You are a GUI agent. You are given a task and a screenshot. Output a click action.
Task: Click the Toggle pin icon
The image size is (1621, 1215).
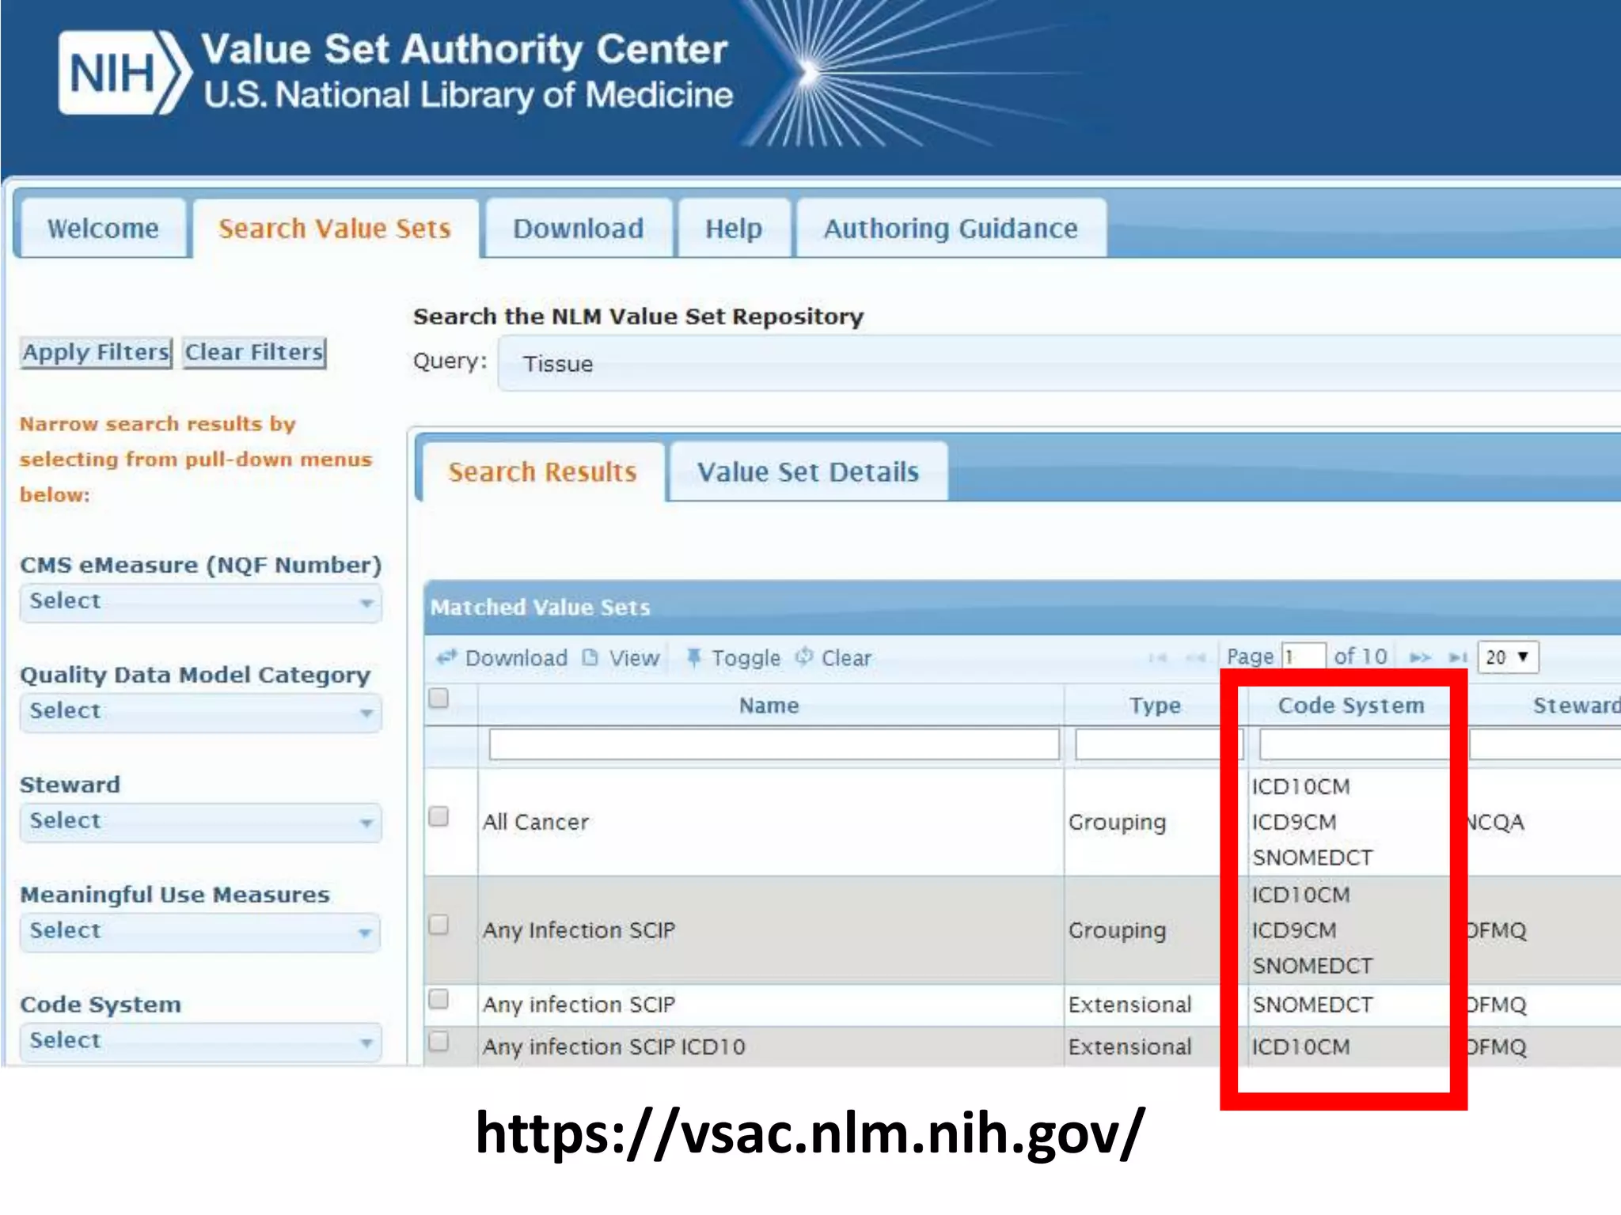693,657
